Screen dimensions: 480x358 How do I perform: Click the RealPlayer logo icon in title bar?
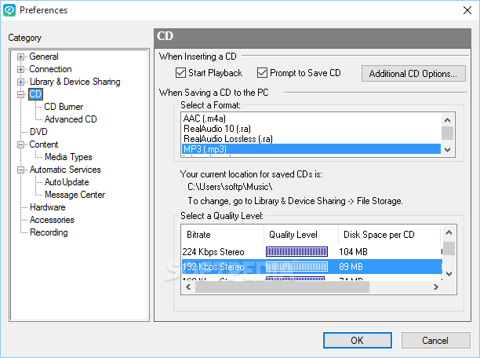click(9, 10)
